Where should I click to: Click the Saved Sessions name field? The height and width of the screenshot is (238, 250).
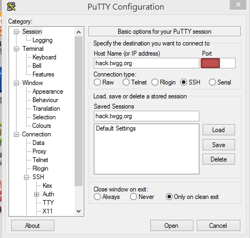tap(147, 116)
